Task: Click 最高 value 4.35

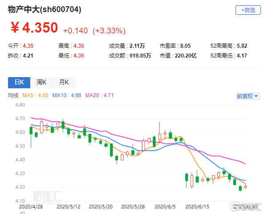Action: point(79,46)
